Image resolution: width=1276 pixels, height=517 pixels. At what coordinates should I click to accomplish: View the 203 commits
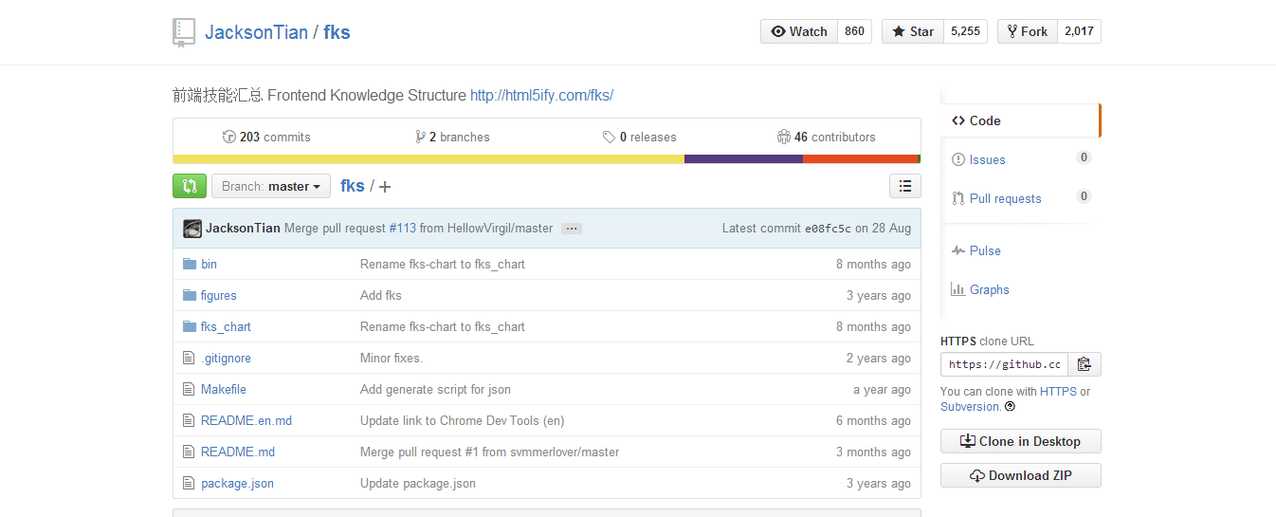[x=266, y=137]
